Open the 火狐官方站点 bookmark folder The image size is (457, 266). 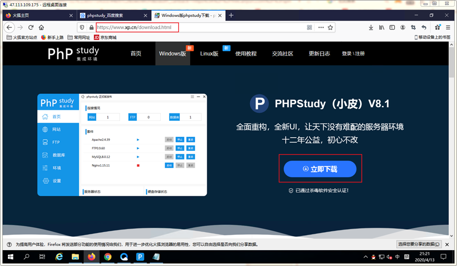(x=22, y=37)
